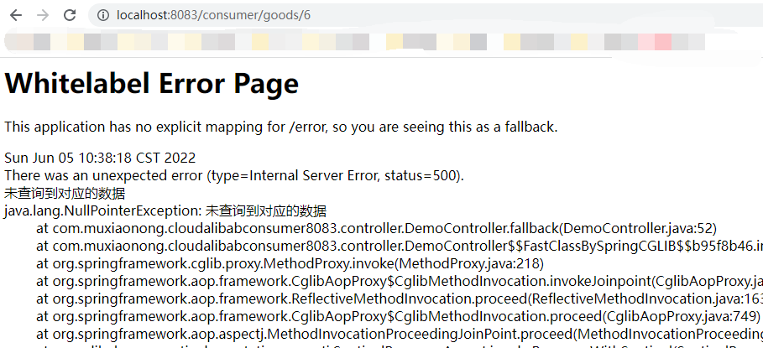The image size is (763, 348).
Task: Click the standalone 未查询到对应的数据 message line
Action: coord(65,194)
